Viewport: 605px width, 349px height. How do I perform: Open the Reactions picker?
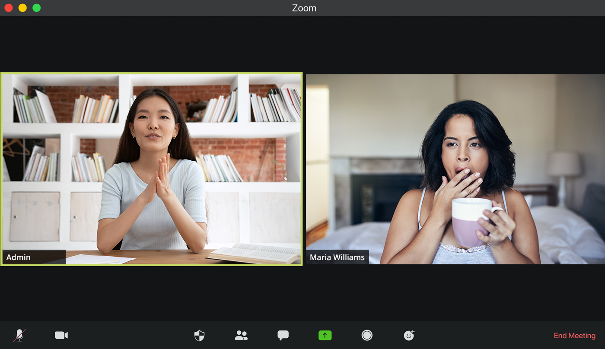(x=408, y=335)
